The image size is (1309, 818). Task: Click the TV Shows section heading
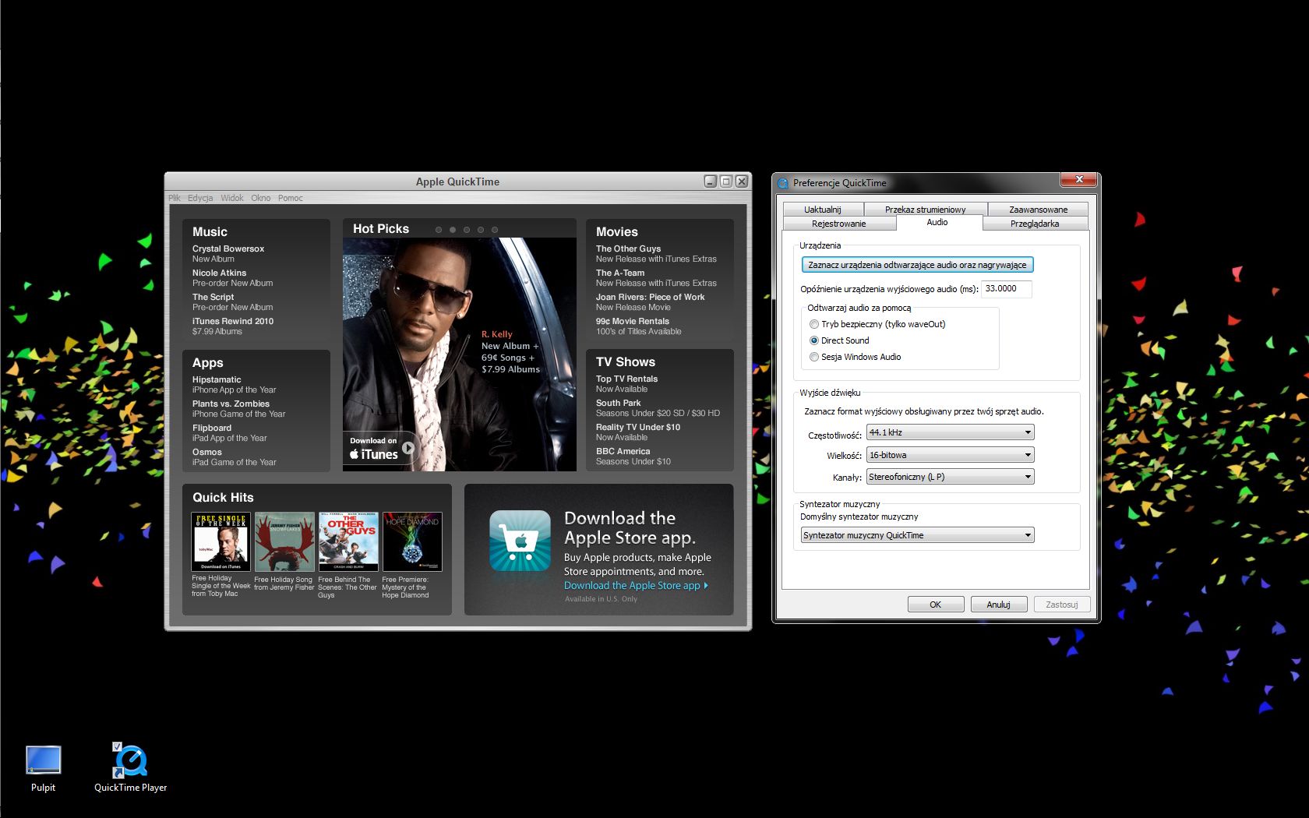click(626, 362)
